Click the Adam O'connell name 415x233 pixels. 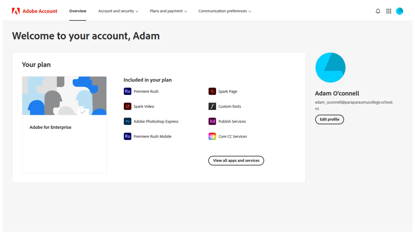[x=337, y=93]
